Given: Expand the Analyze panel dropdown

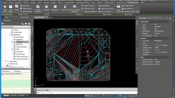Looking at the screenshot, I should click(x=82, y=14).
